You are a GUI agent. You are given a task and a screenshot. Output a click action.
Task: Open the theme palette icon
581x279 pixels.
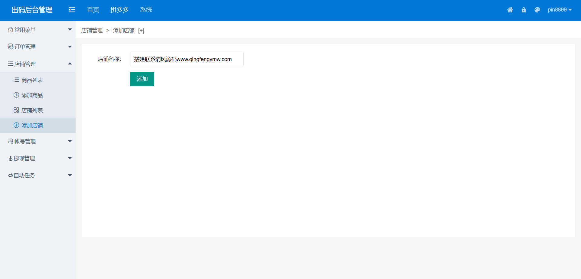tap(537, 10)
